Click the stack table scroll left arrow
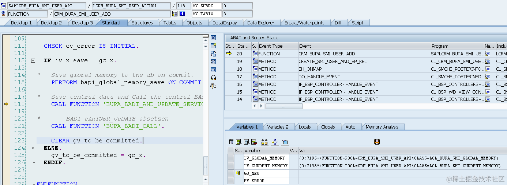The height and width of the screenshot is (185, 507). [255, 106]
